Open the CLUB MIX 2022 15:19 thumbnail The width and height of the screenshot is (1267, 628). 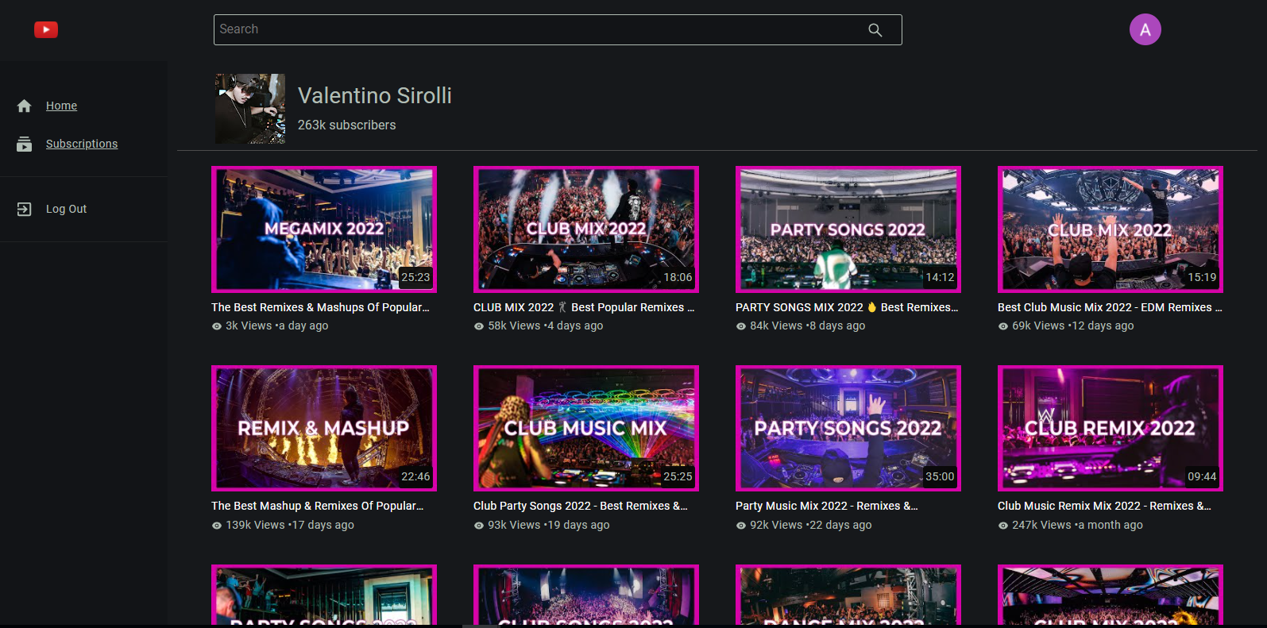coord(1111,229)
